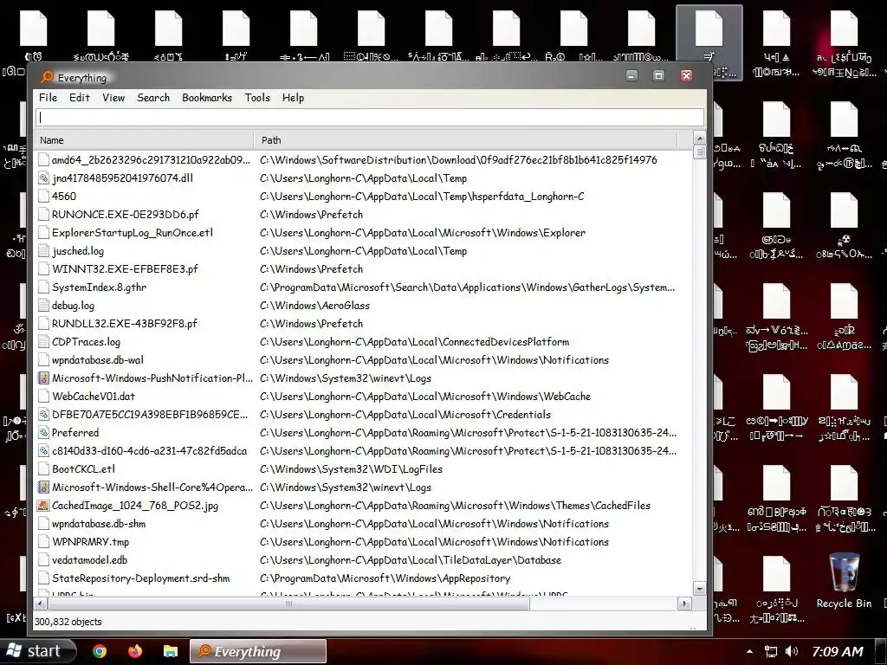The width and height of the screenshot is (887, 665).
Task: Click path ending in Themes\CachedFiles
Action: pos(455,506)
